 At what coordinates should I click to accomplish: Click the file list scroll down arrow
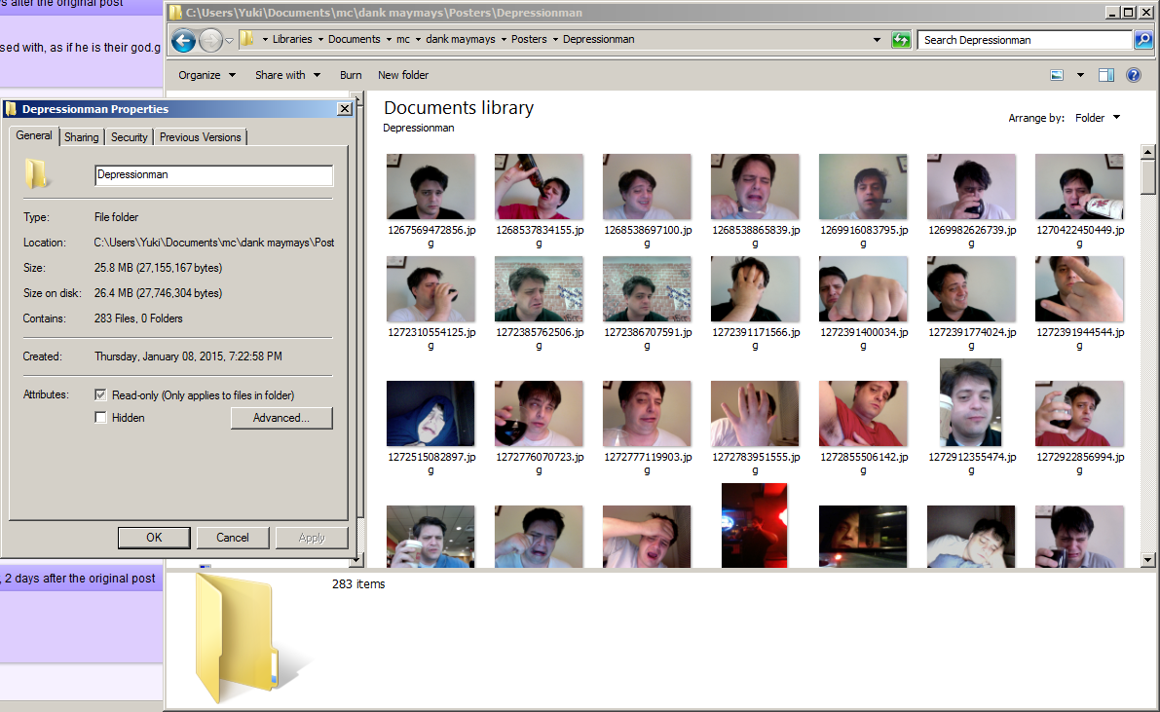pos(1147,560)
